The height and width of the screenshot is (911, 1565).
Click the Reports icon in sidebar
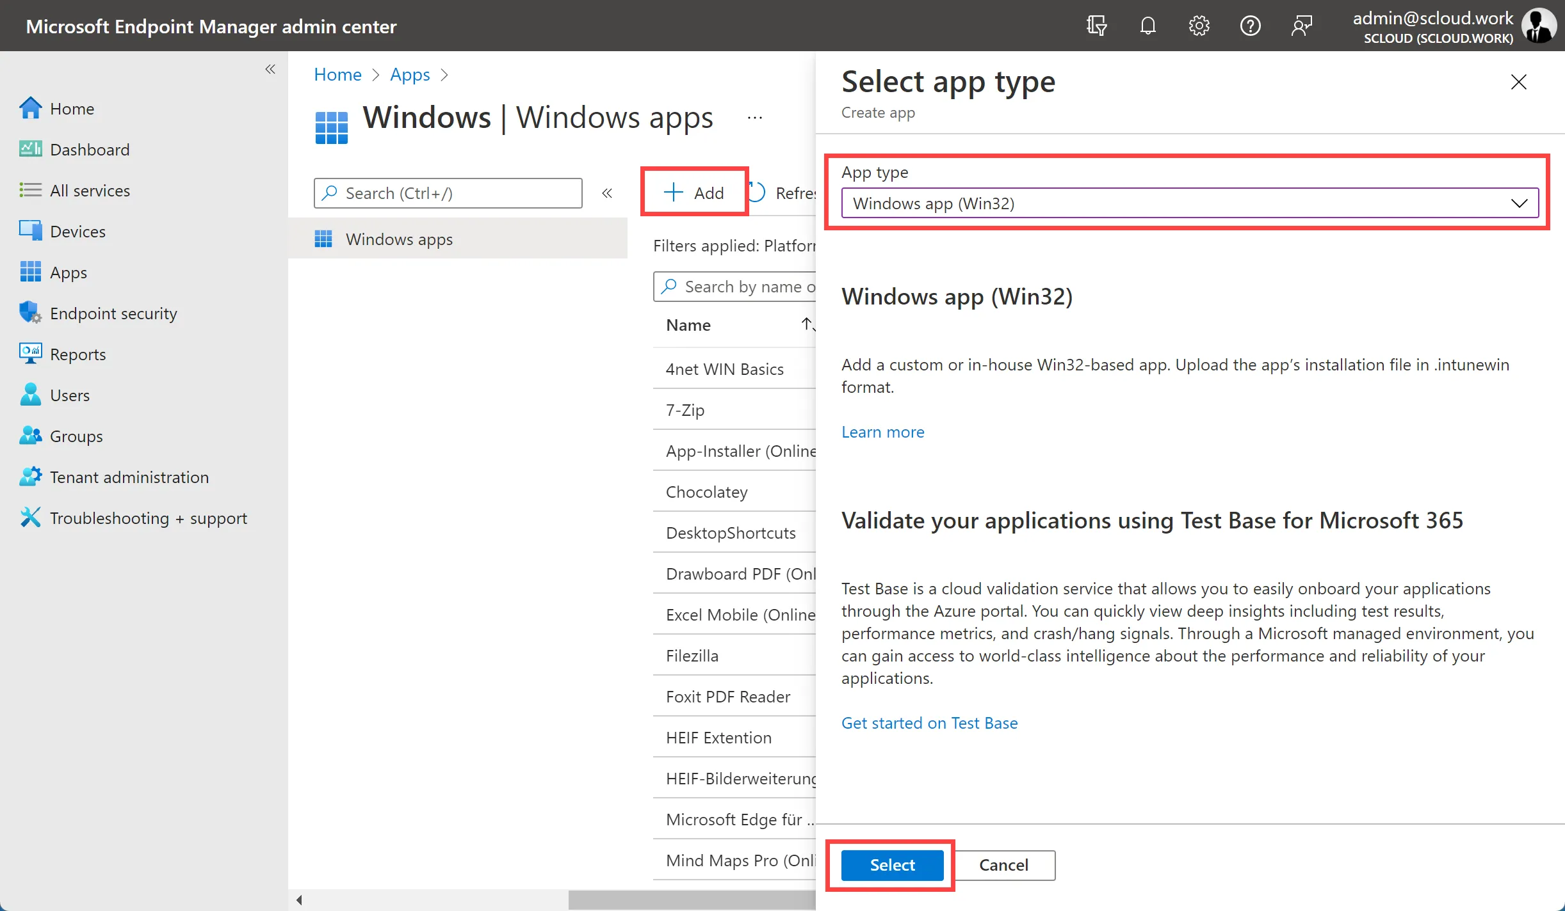tap(30, 354)
